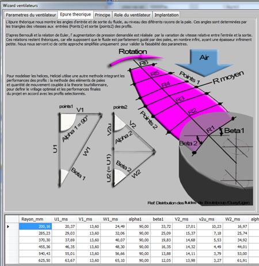Click W2_ms value 53,00
This screenshot has height=266, width=259.
point(236,254)
